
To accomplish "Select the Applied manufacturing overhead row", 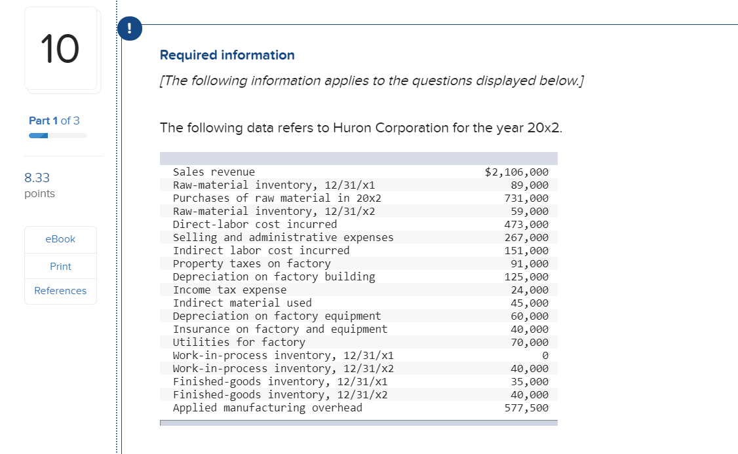I will pos(359,408).
